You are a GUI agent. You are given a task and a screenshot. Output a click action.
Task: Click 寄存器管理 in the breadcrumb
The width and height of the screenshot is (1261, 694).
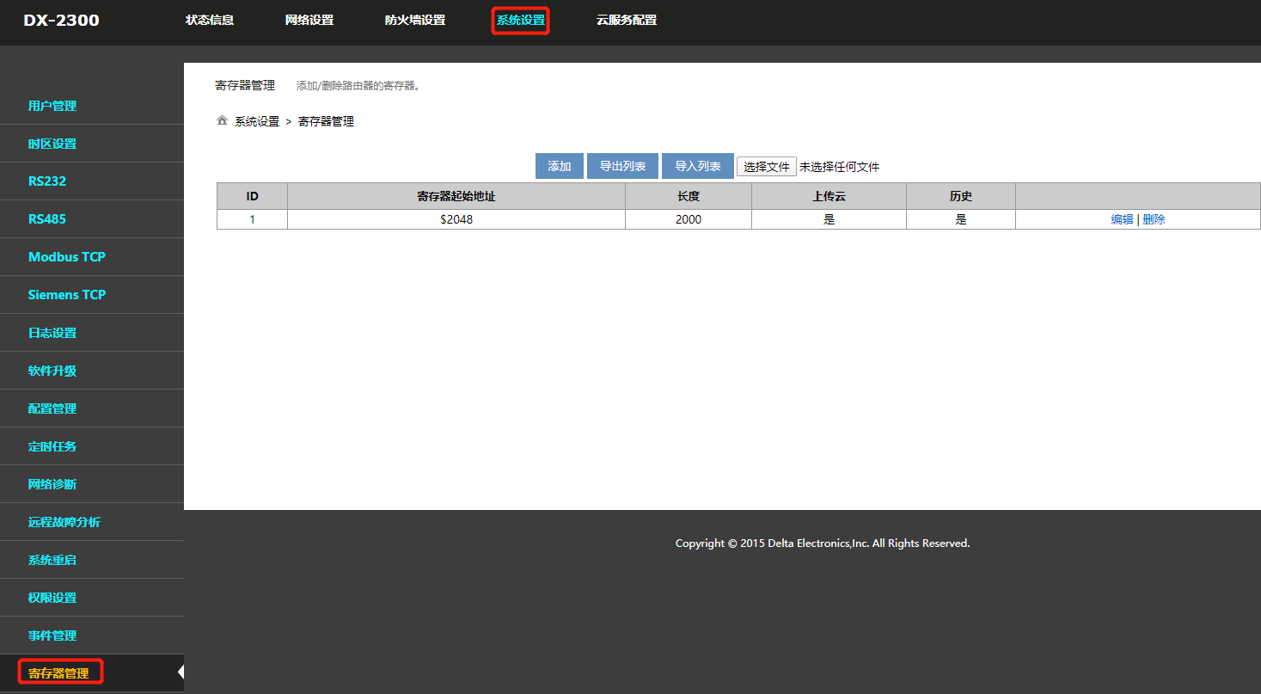(326, 121)
